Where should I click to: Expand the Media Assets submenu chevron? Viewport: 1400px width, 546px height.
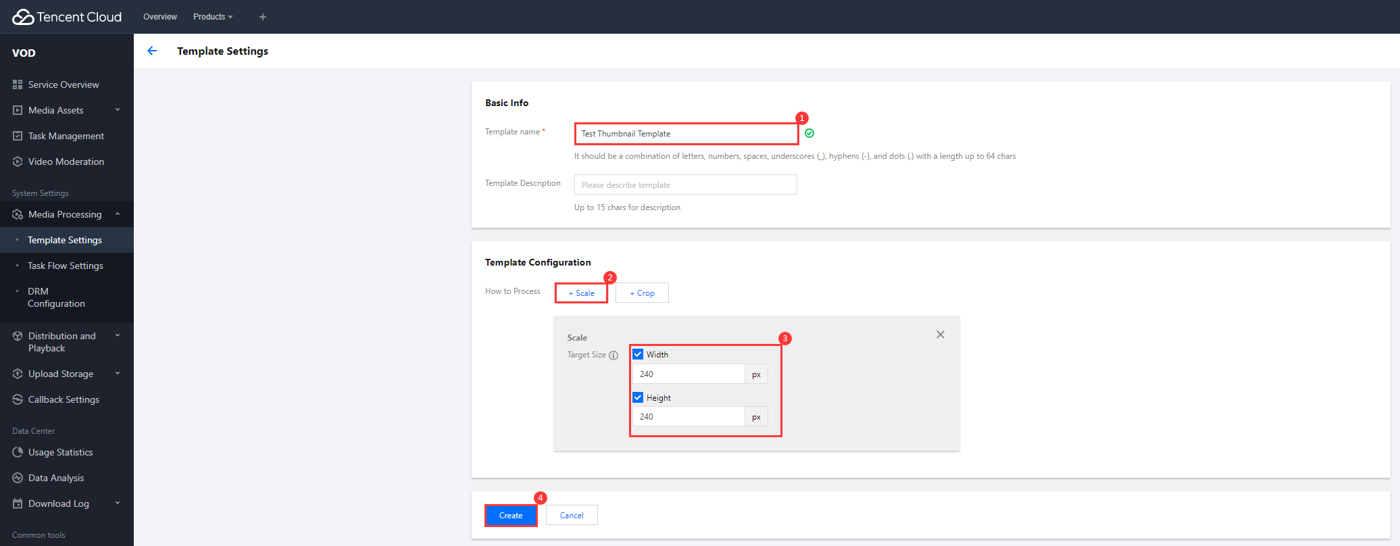pos(118,109)
